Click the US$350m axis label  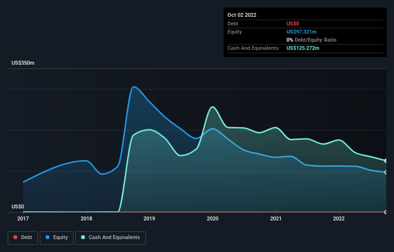click(23, 63)
